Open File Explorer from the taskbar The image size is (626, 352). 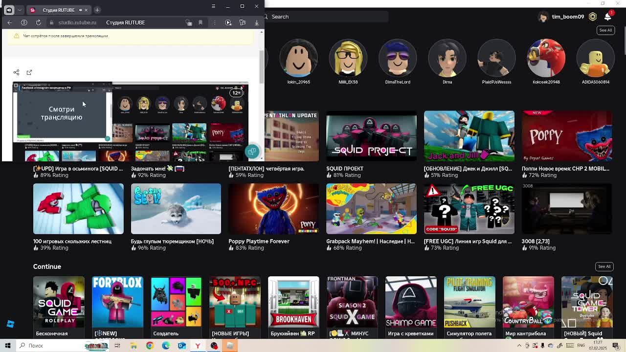(x=134, y=346)
